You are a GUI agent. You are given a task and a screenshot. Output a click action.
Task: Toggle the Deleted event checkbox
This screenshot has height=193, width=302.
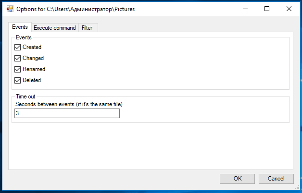tap(17, 80)
